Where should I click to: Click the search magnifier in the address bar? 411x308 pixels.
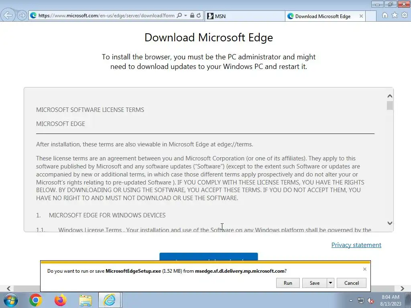[179, 16]
